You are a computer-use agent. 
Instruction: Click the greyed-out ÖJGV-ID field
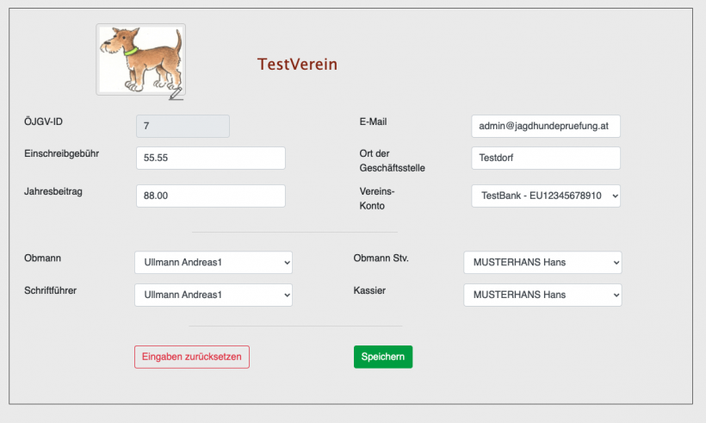point(183,126)
